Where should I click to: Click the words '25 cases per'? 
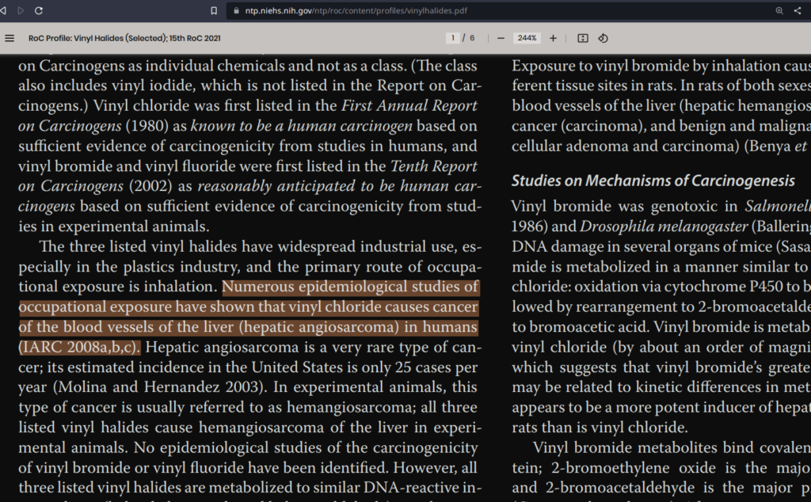coord(436,367)
